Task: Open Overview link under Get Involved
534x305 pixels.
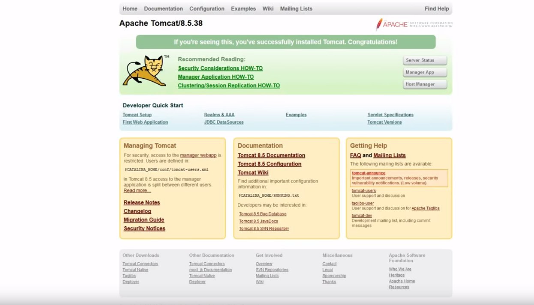Action: point(264,264)
